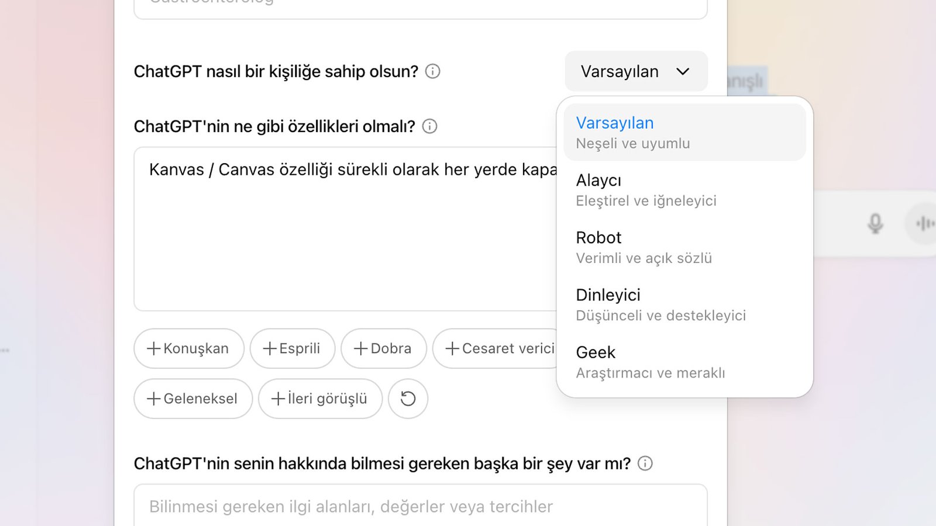Click the reset suggestions refresh icon
This screenshot has width=936, height=526.
(x=408, y=399)
